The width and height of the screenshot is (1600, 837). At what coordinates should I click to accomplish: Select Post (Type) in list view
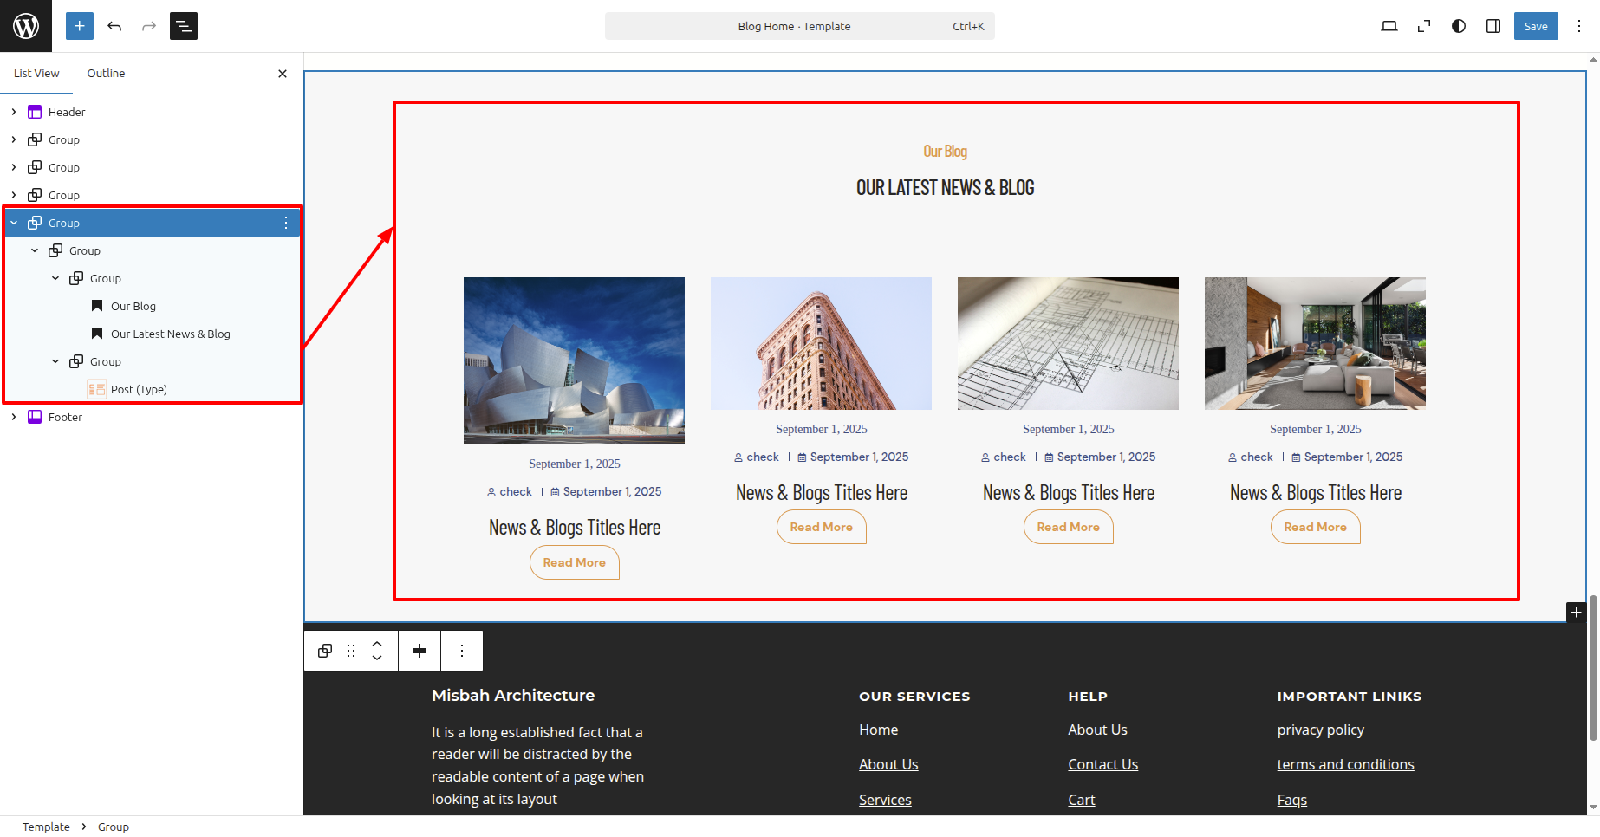[x=139, y=389]
